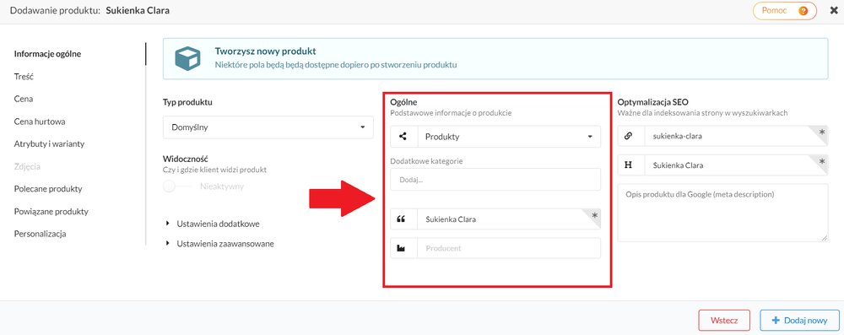Click the H heading icon in SEO

pos(628,165)
